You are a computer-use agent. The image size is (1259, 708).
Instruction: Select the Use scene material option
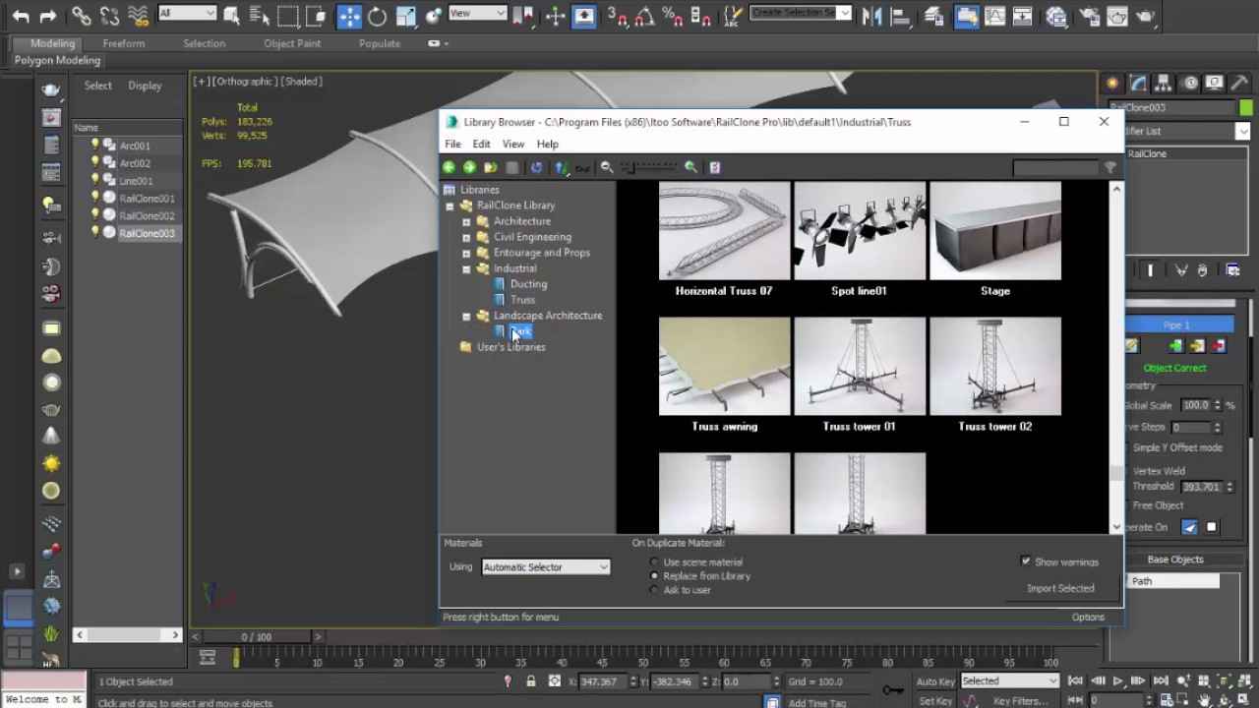(x=655, y=562)
